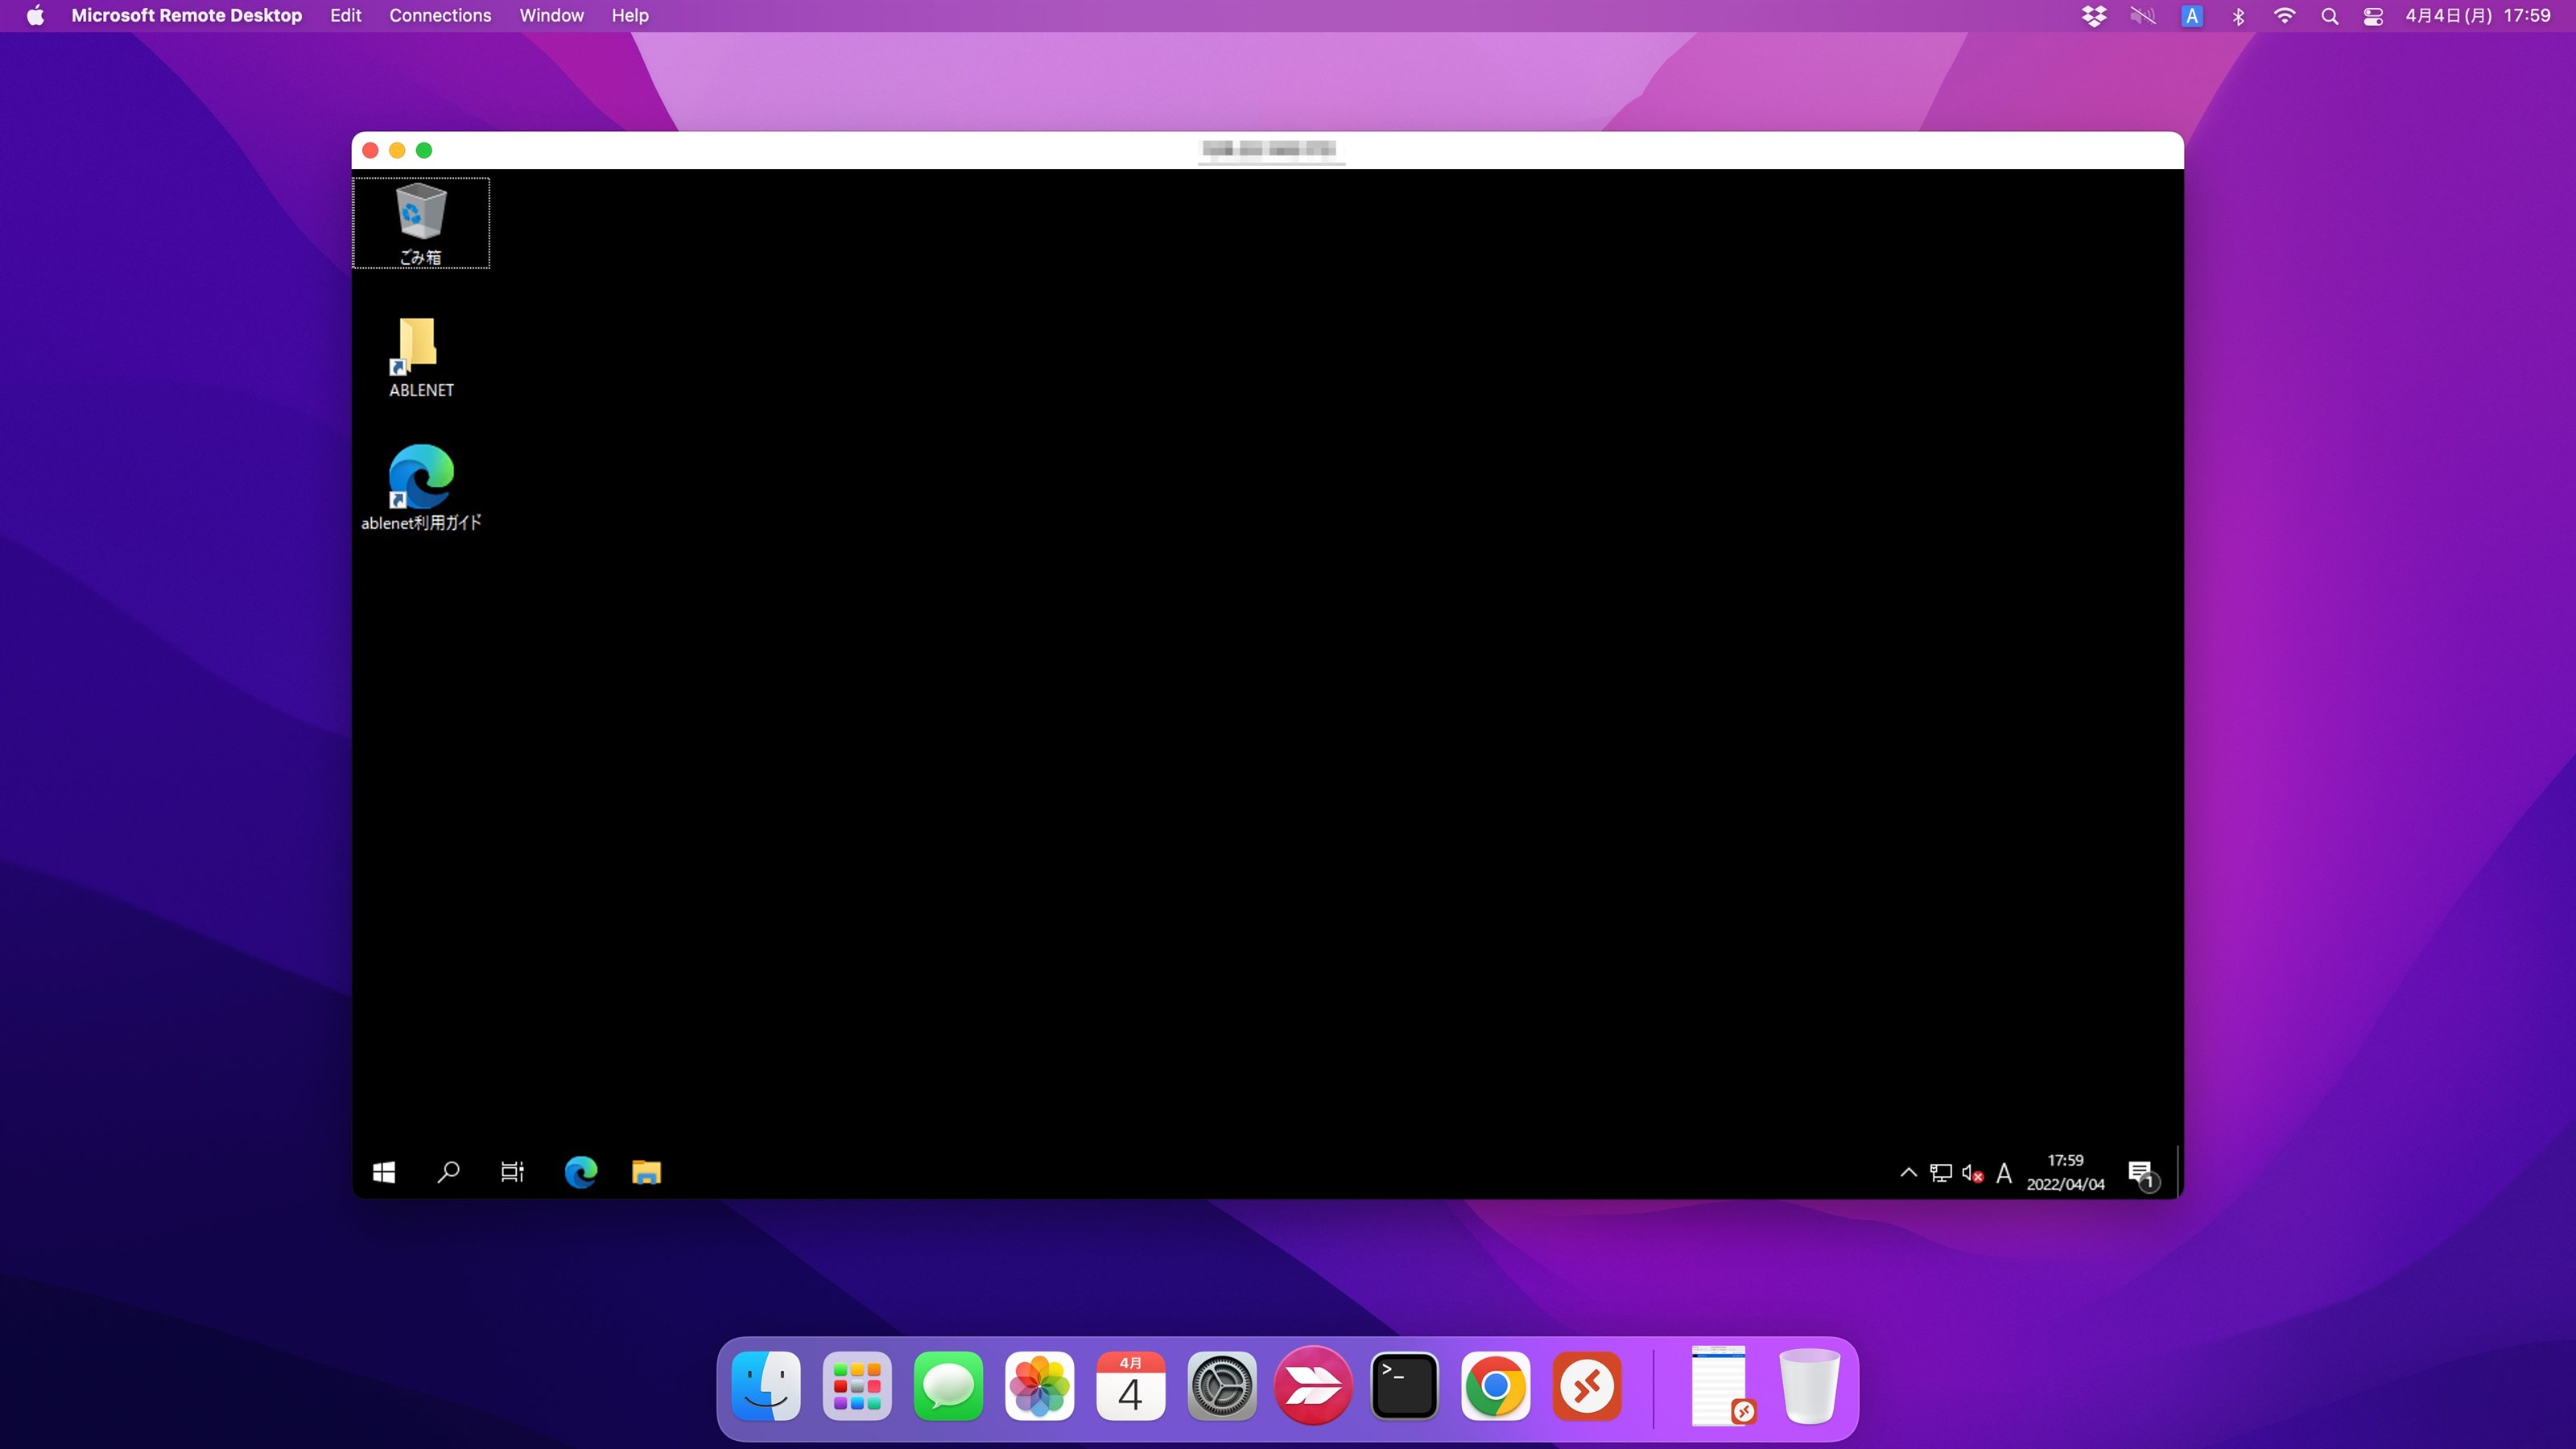Minimize the remote session window

point(397,150)
